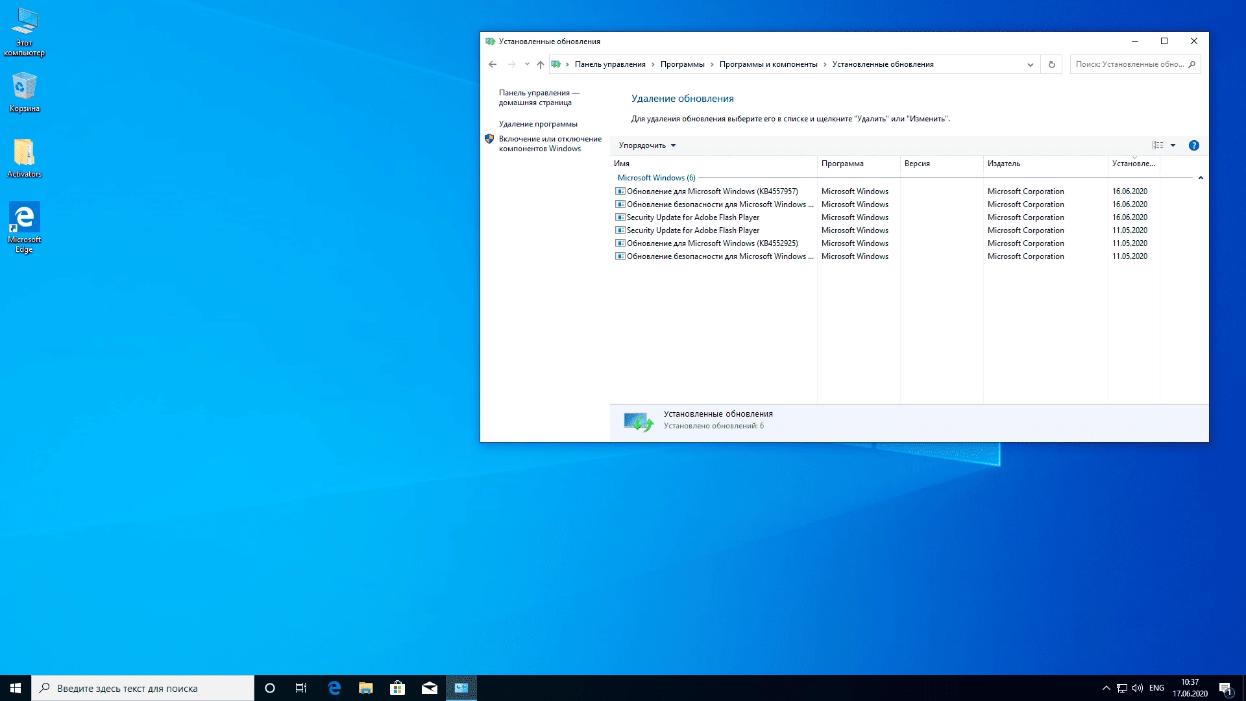Open the help question mark icon
This screenshot has width=1246, height=701.
click(1193, 145)
